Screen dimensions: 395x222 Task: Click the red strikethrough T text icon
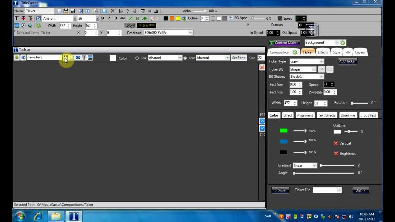[23, 18]
